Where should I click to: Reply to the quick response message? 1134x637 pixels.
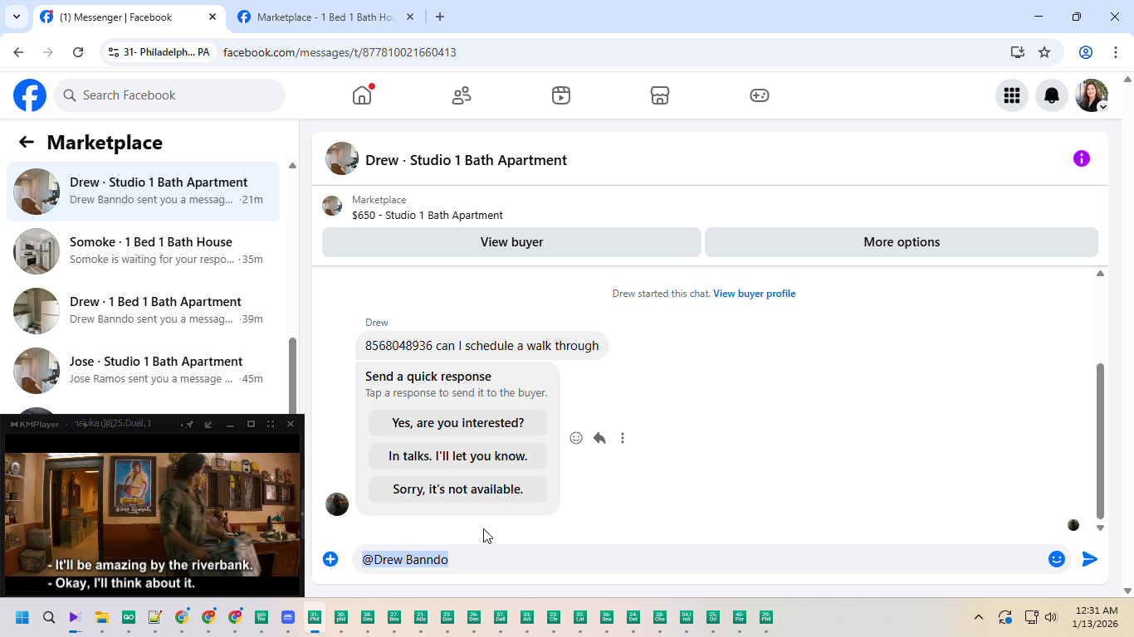click(x=599, y=438)
